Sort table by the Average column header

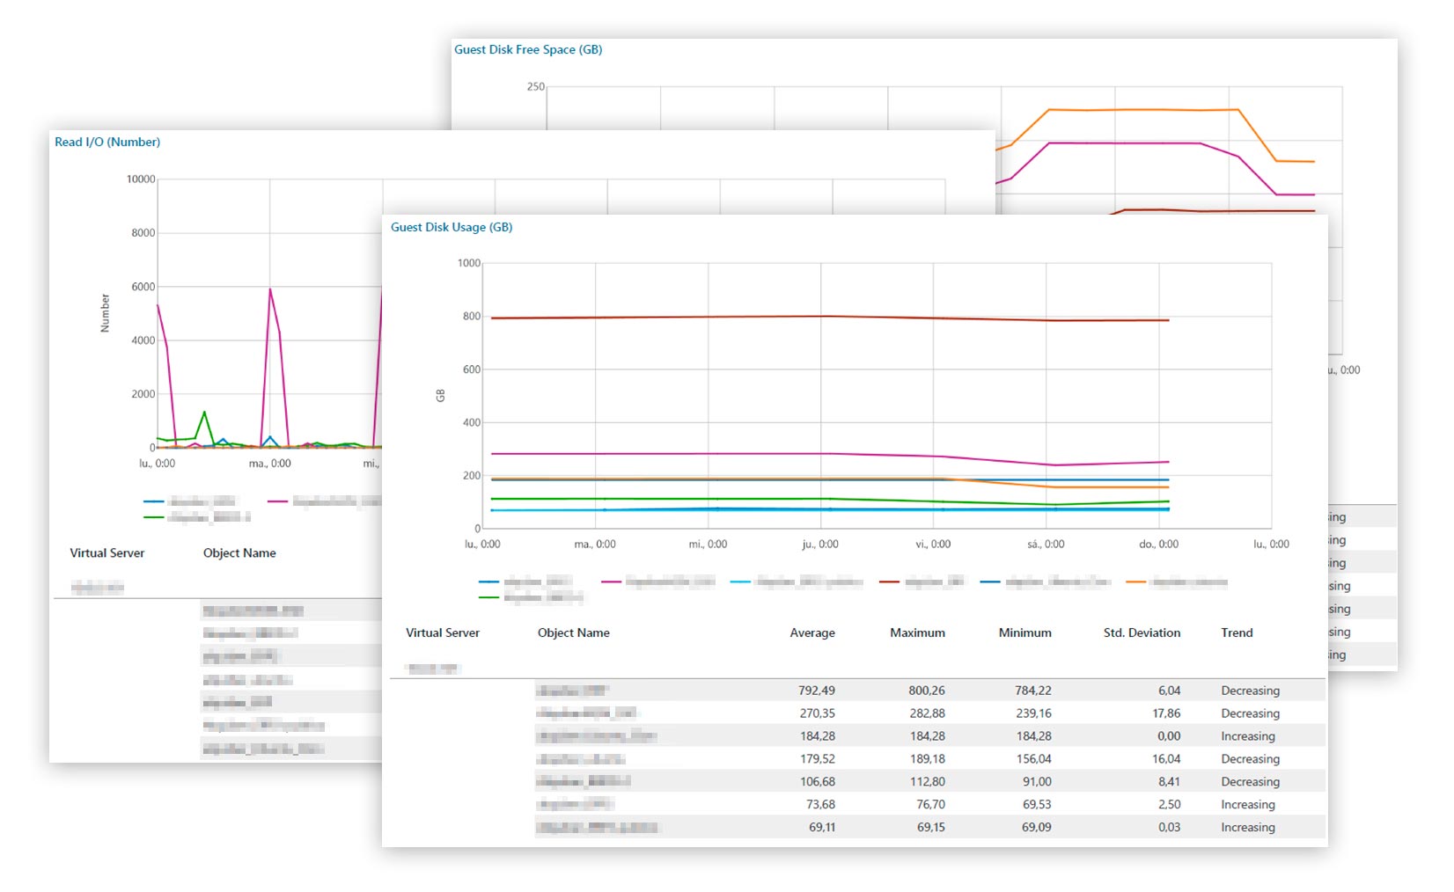[x=811, y=633]
